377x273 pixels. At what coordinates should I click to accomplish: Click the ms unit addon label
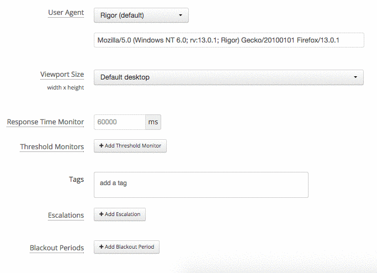pyautogui.click(x=153, y=122)
